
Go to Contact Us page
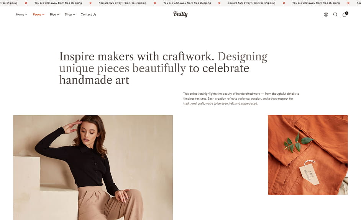(x=89, y=15)
